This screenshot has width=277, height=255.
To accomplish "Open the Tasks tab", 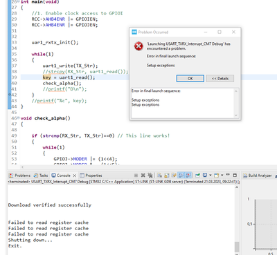I will point(41,176).
